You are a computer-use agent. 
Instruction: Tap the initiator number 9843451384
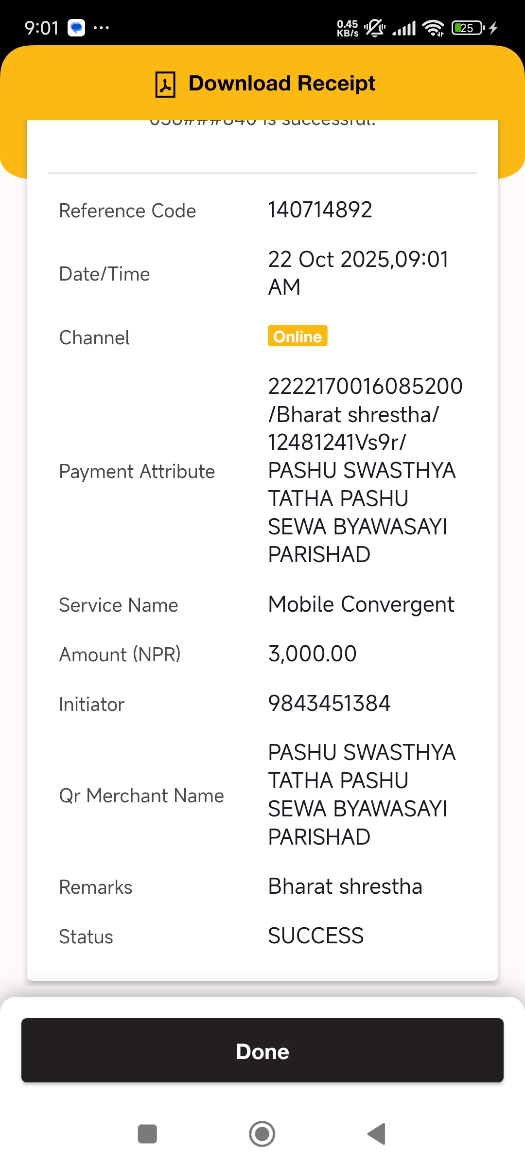[329, 703]
